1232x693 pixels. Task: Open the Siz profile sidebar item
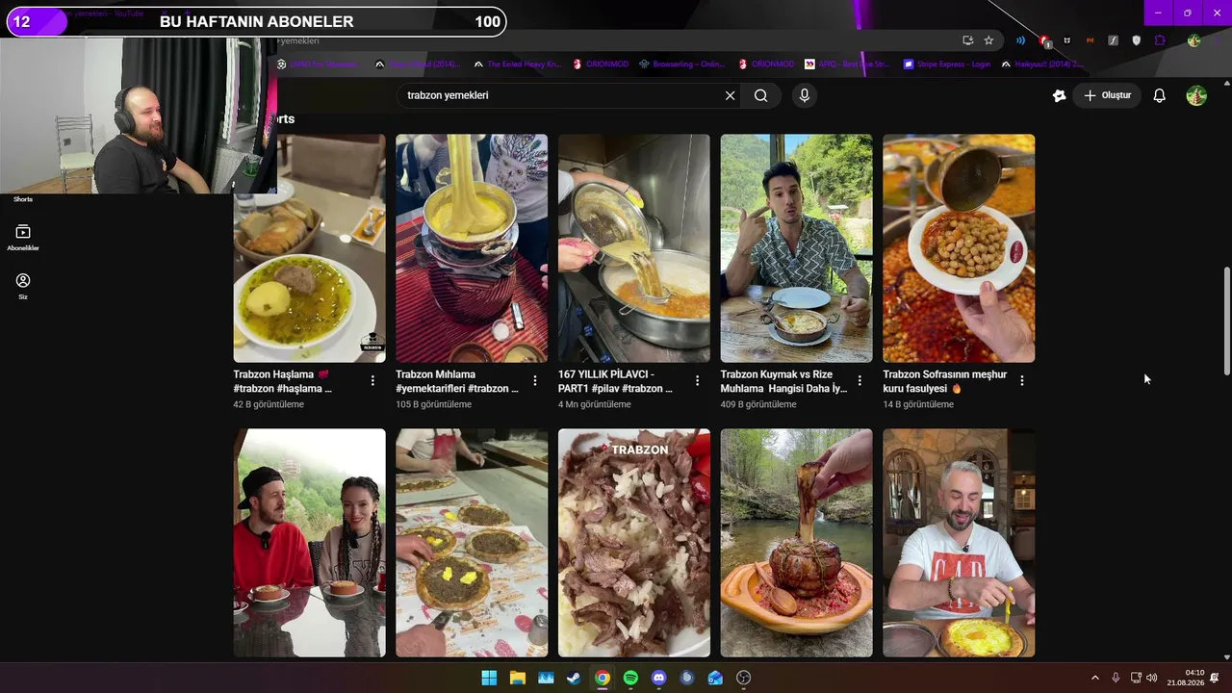click(x=23, y=286)
